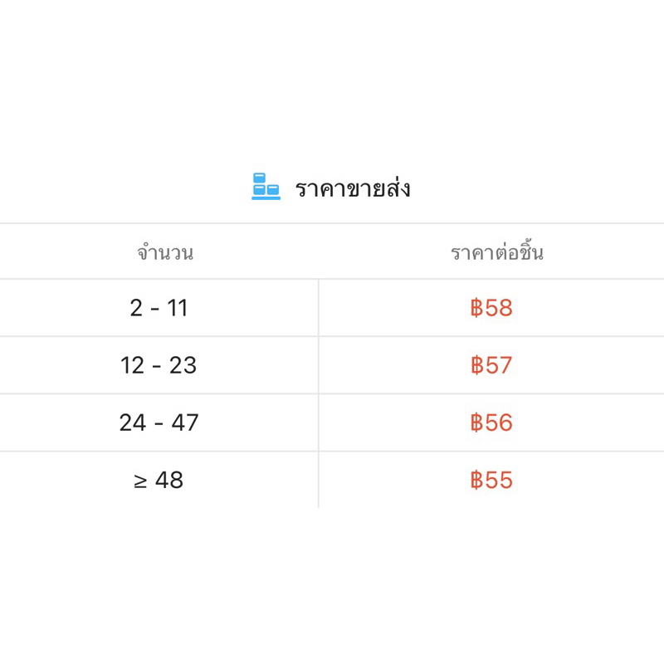Click the ≥ symbol before 48
This screenshot has width=664, height=664.
click(140, 481)
